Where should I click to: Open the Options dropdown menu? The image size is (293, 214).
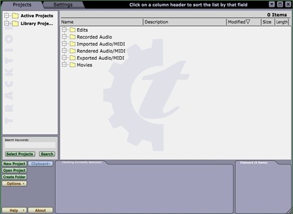15,184
